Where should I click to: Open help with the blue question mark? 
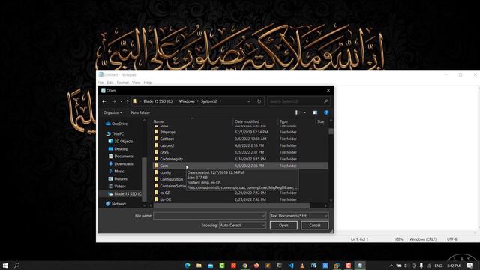pyautogui.click(x=326, y=112)
